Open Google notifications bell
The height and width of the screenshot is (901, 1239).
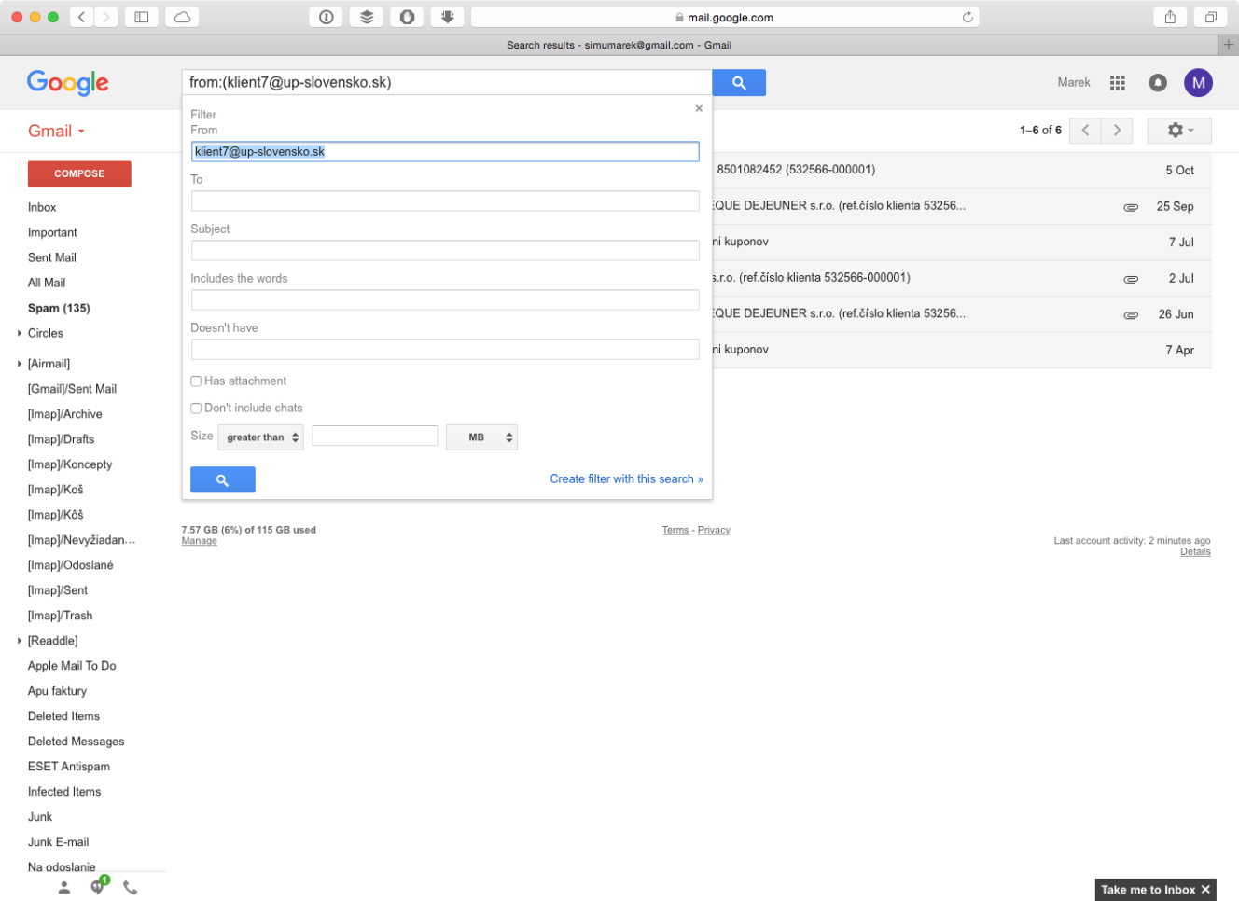[x=1158, y=83]
